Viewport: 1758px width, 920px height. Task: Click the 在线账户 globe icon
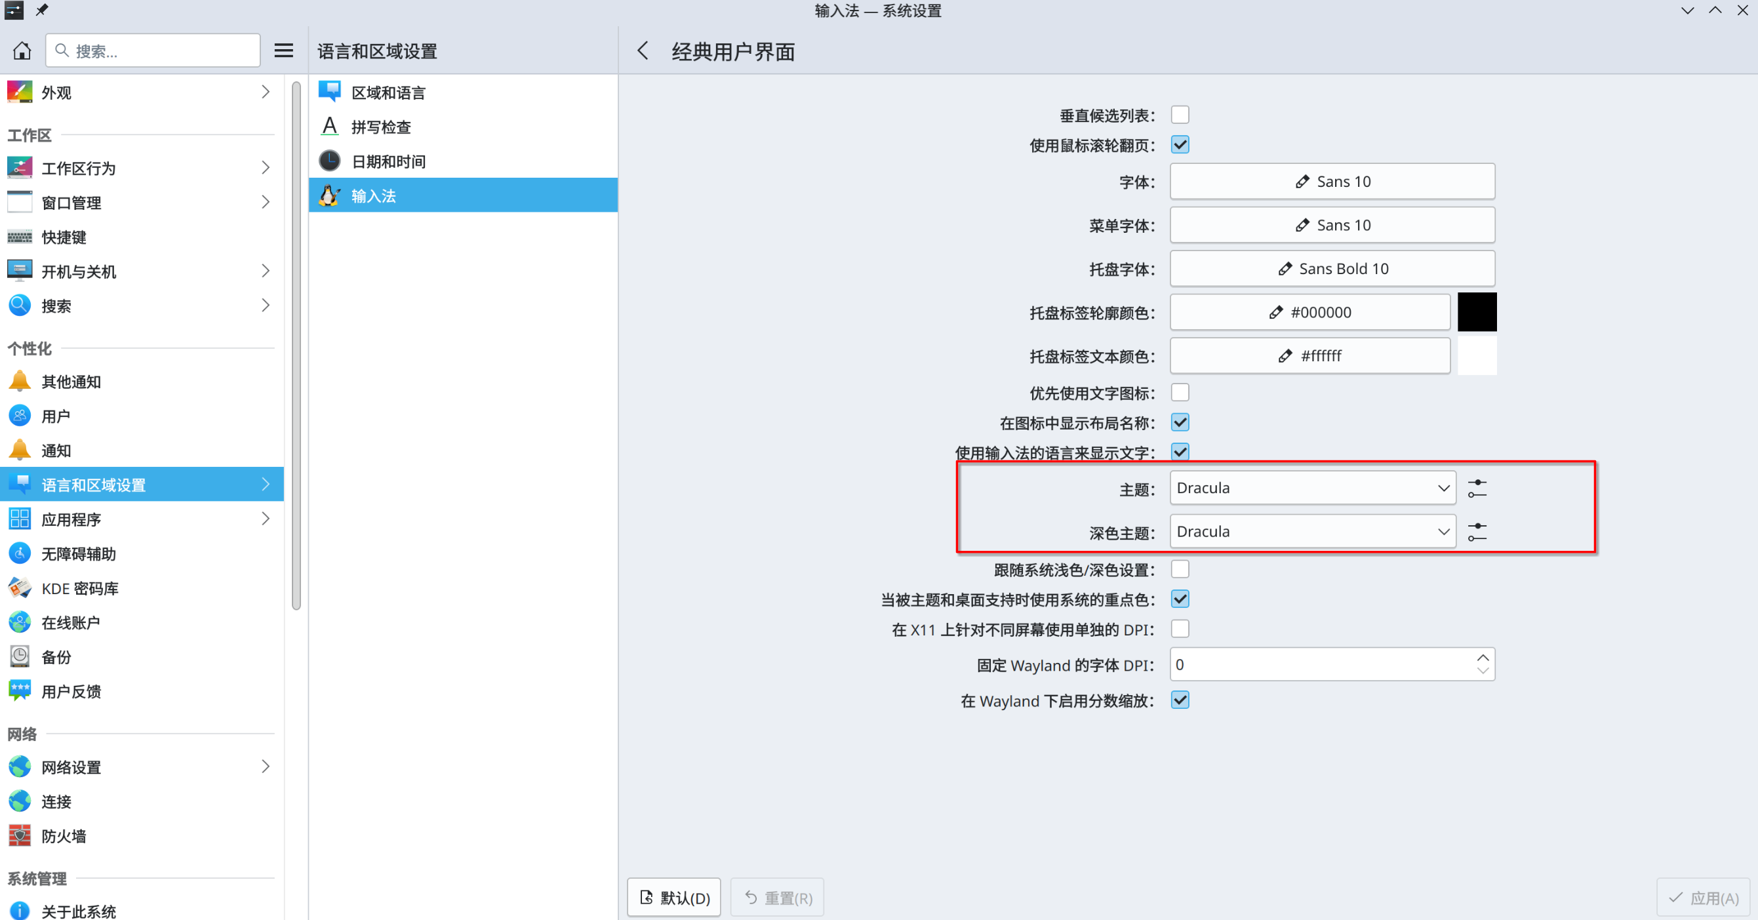[x=20, y=622]
